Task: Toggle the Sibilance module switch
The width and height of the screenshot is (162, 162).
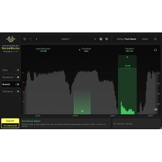Action: tap(17, 92)
